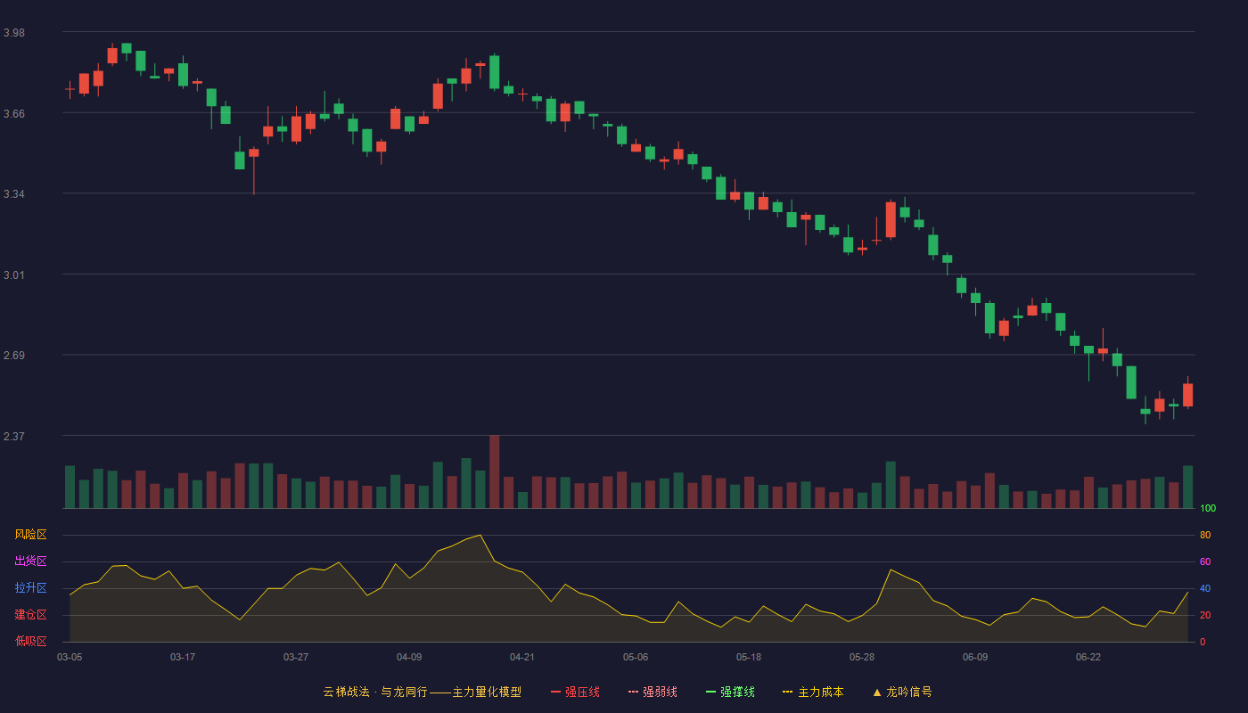The image size is (1248, 713).
Task: Click the 04-21 date label
Action: [x=522, y=657]
